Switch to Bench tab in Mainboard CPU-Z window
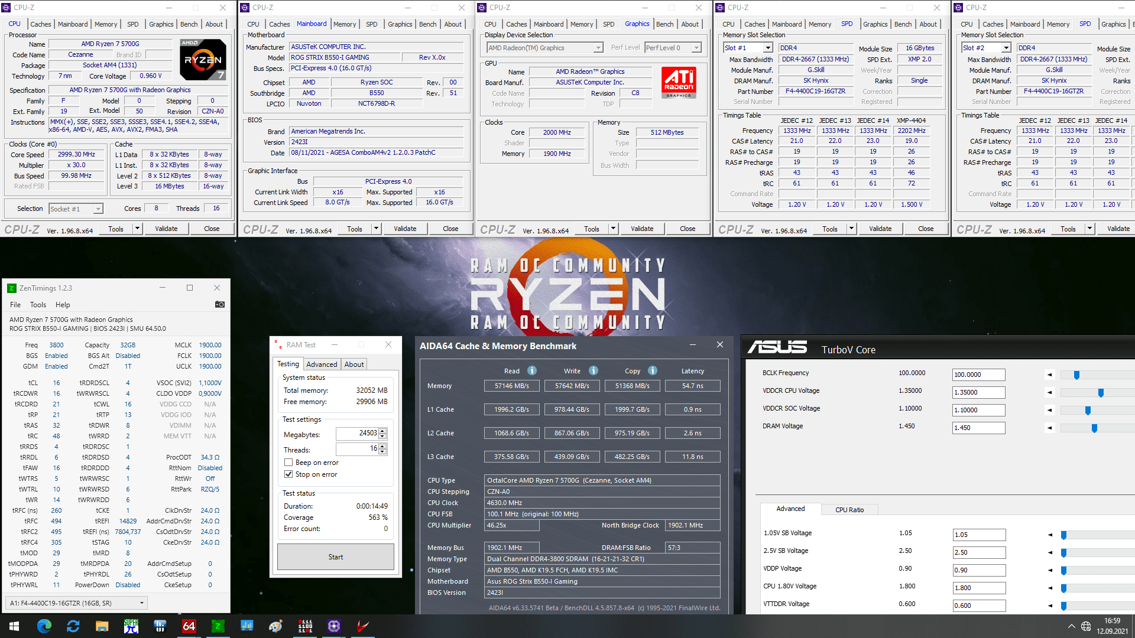The height and width of the screenshot is (638, 1135). pyautogui.click(x=427, y=24)
